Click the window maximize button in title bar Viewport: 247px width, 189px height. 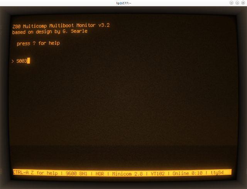point(237,3)
